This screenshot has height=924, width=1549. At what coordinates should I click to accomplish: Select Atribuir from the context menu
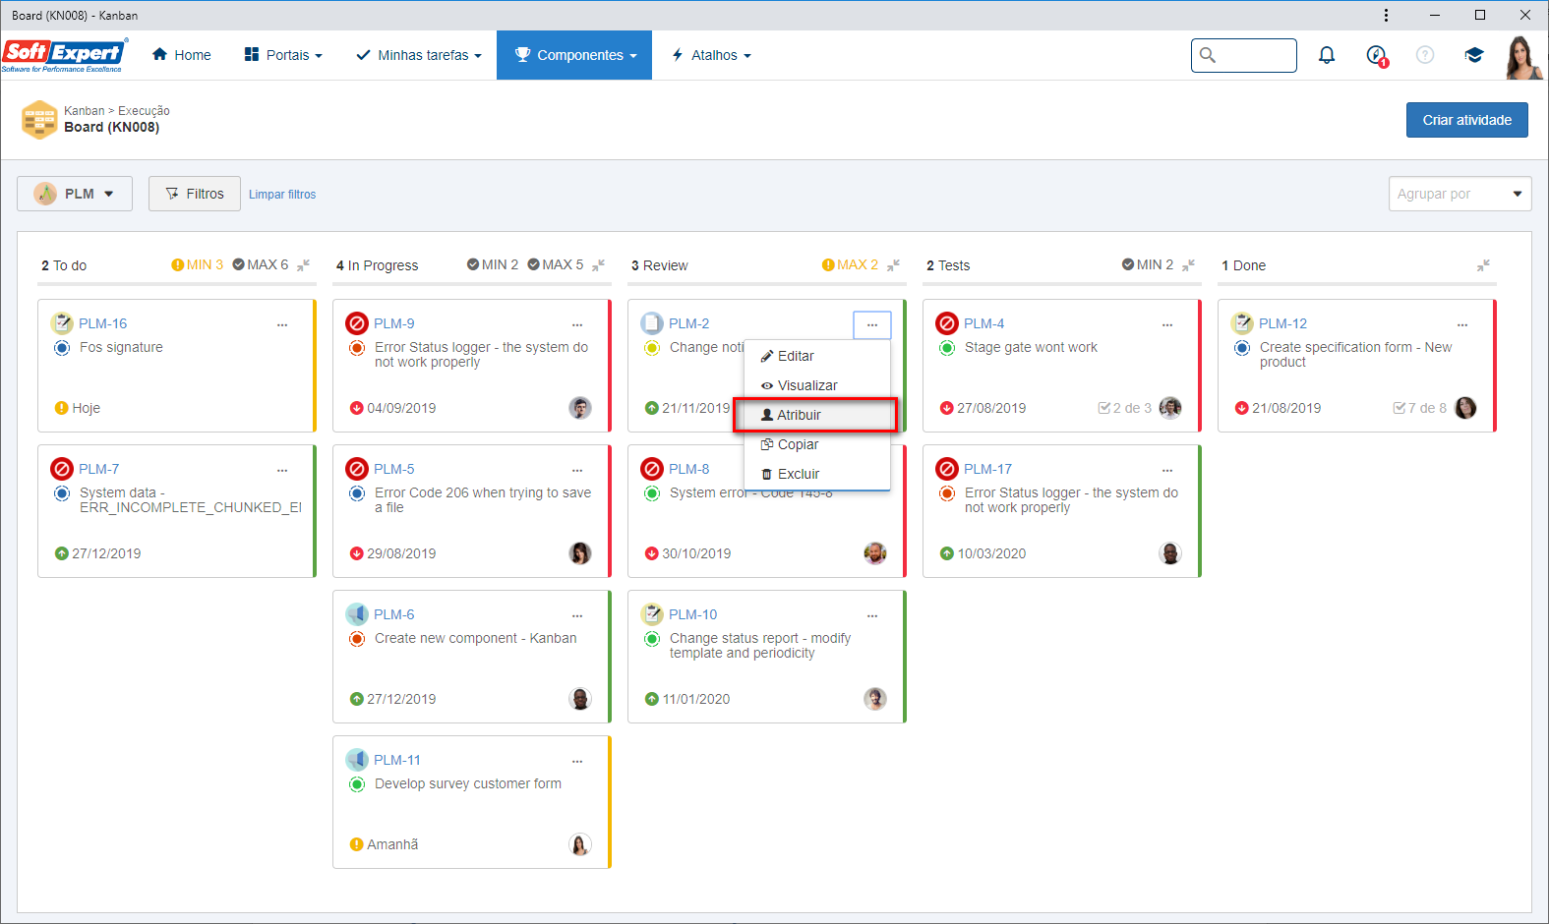[x=817, y=415]
